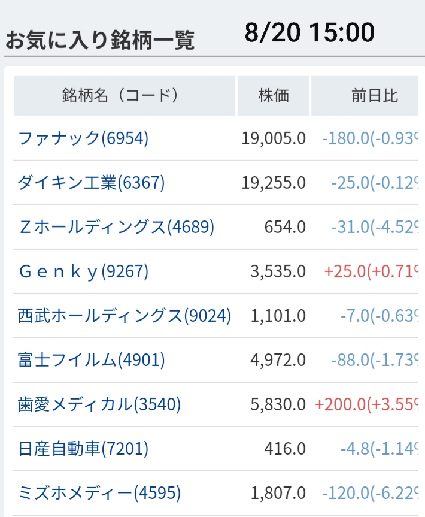This screenshot has height=517, width=425.
Task: Tap the 西武ホールディングス(9024) stock link
Action: [x=125, y=316]
